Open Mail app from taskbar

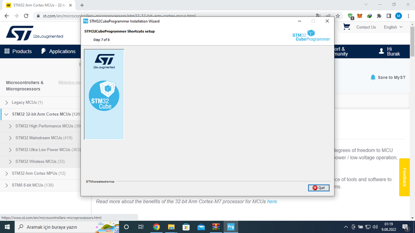[201, 227]
